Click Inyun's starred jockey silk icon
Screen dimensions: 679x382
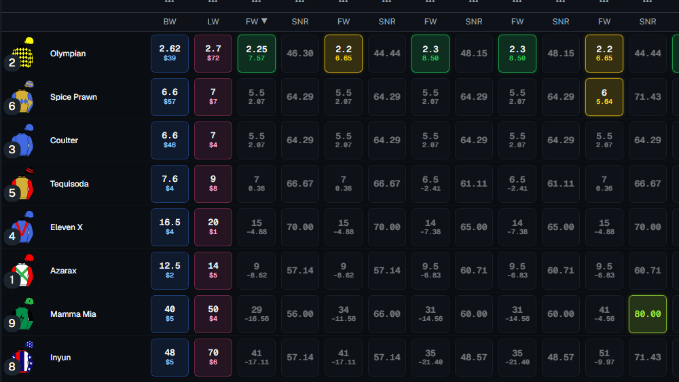24,358
